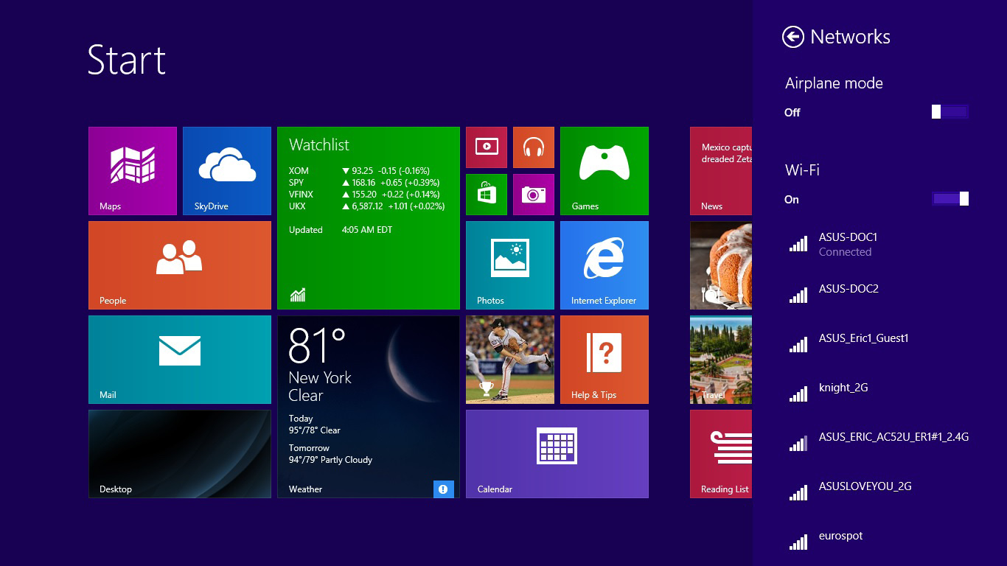Select the ASUS-DOC2 network
The height and width of the screenshot is (566, 1007).
pos(880,293)
